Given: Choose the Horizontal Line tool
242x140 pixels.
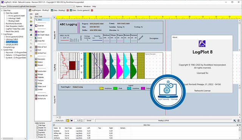Looking at the screenshot, I should [41, 96].
